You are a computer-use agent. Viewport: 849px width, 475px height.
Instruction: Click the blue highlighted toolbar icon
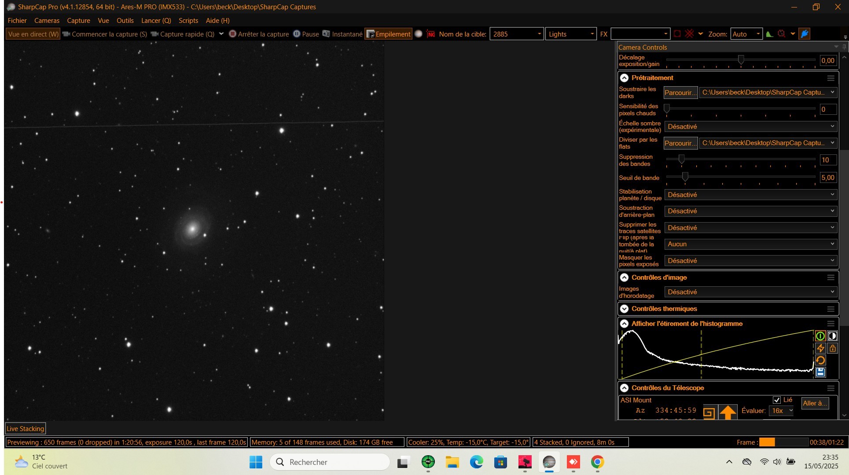(x=805, y=34)
